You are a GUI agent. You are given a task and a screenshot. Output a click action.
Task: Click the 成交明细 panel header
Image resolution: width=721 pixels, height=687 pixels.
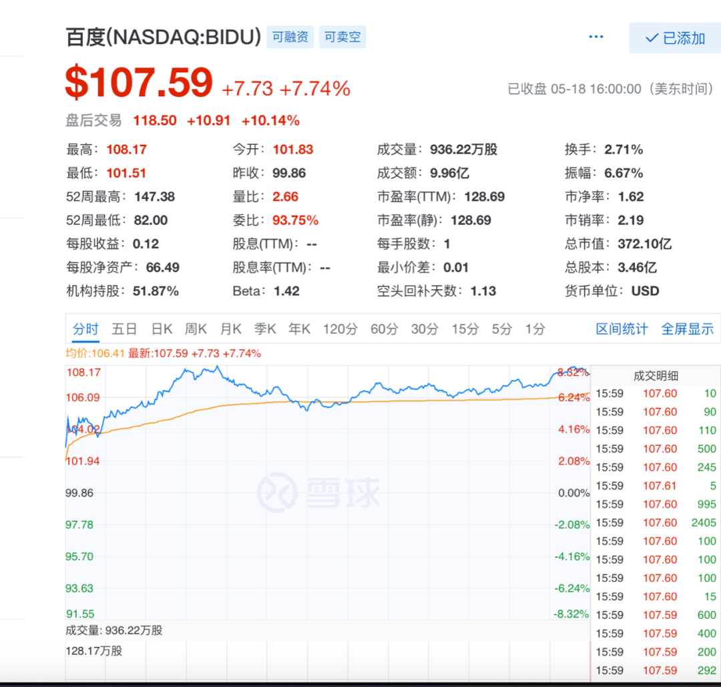coord(656,376)
